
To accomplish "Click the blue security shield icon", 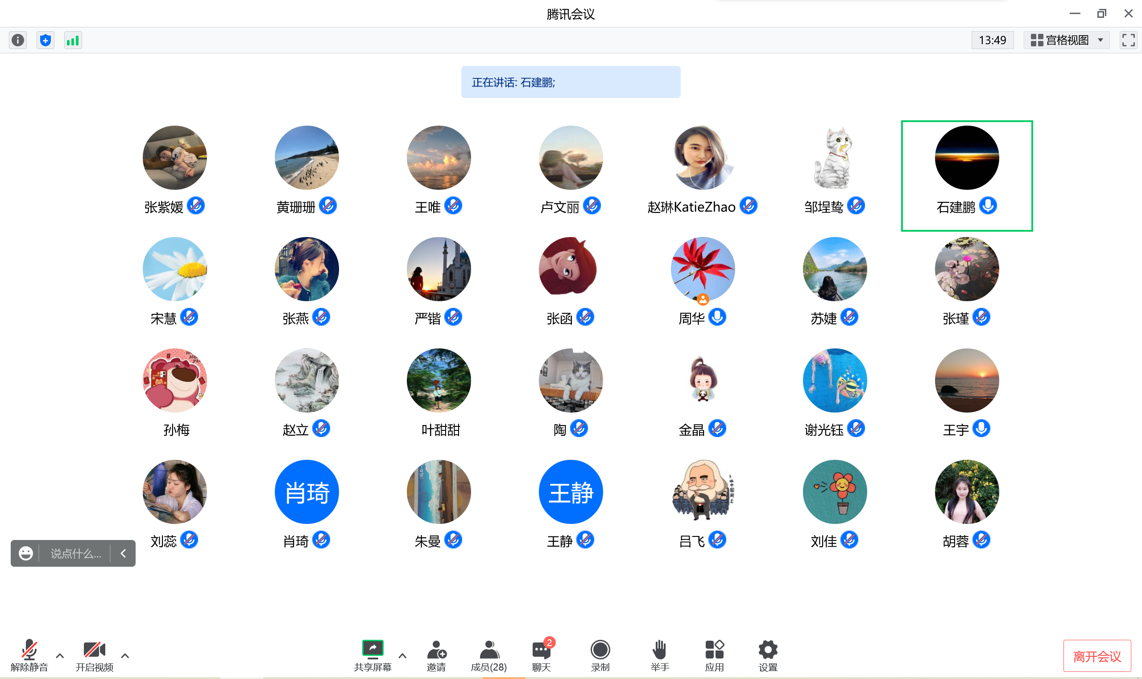I will tap(46, 40).
